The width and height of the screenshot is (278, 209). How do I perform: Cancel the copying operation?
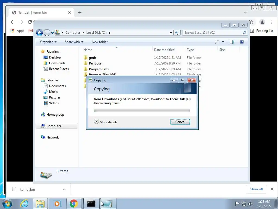pos(180,122)
